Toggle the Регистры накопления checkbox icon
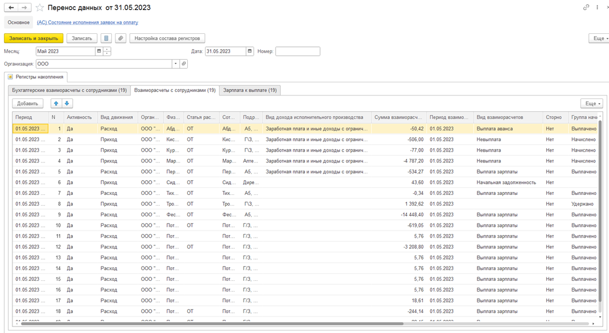 [x=10, y=76]
